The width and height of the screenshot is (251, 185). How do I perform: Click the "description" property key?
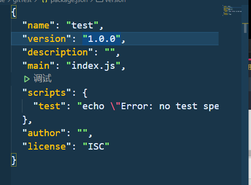[57, 52]
